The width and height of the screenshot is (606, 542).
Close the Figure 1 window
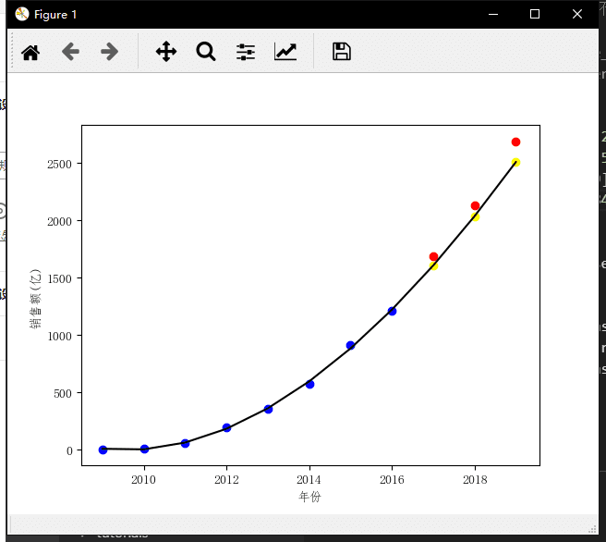pos(577,14)
